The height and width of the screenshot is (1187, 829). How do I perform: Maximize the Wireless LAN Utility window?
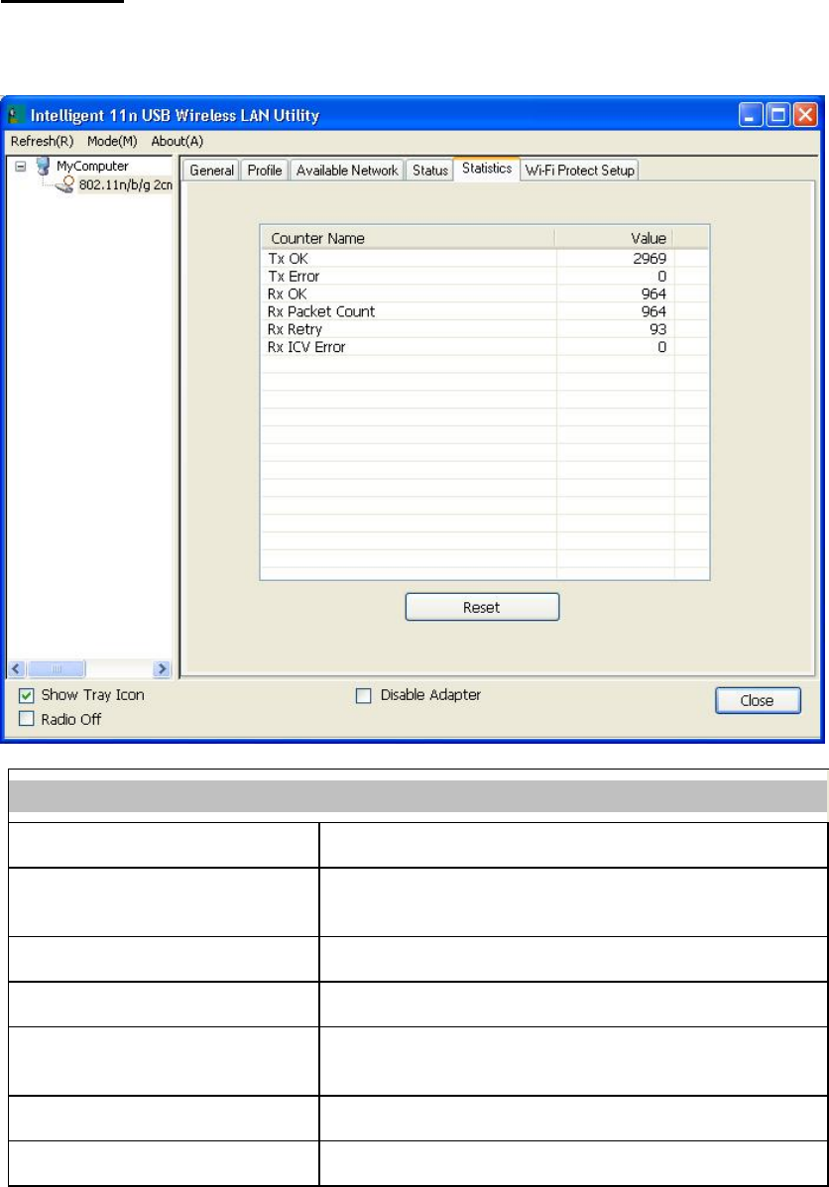pos(777,115)
